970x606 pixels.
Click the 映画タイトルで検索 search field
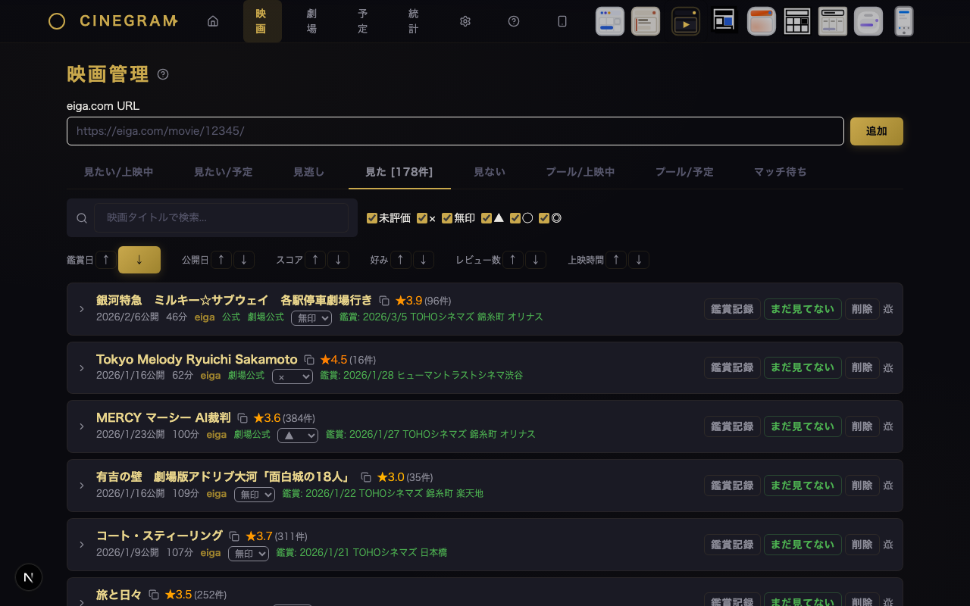coord(221,218)
